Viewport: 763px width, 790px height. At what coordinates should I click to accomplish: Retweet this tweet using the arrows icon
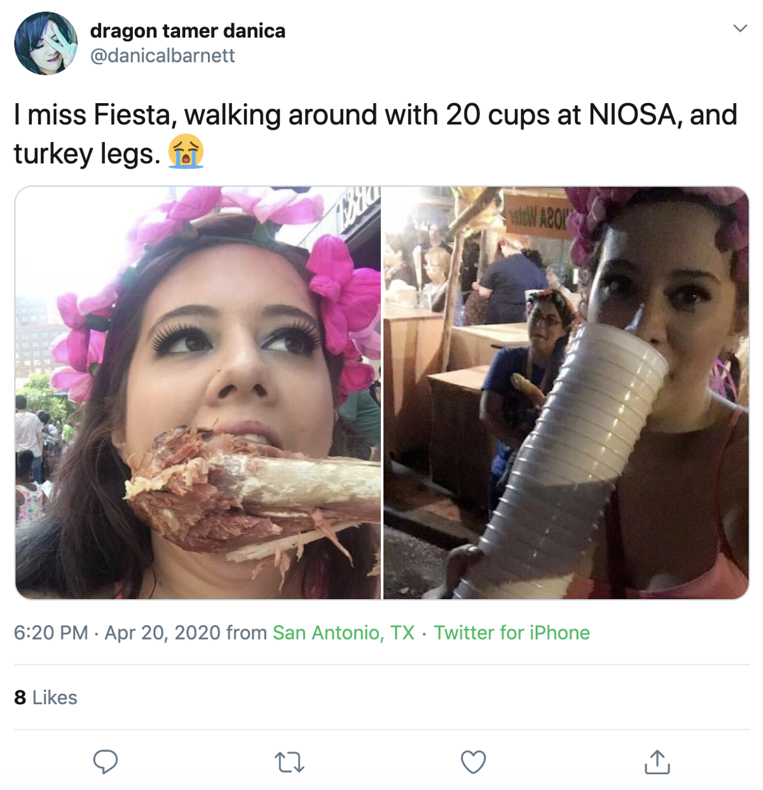tap(289, 762)
